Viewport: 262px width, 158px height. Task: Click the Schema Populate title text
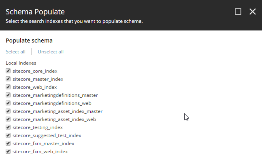click(35, 12)
